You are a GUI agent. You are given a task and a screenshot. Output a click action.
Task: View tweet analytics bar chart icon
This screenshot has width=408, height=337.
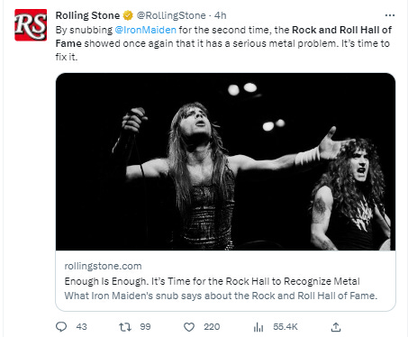click(x=258, y=327)
